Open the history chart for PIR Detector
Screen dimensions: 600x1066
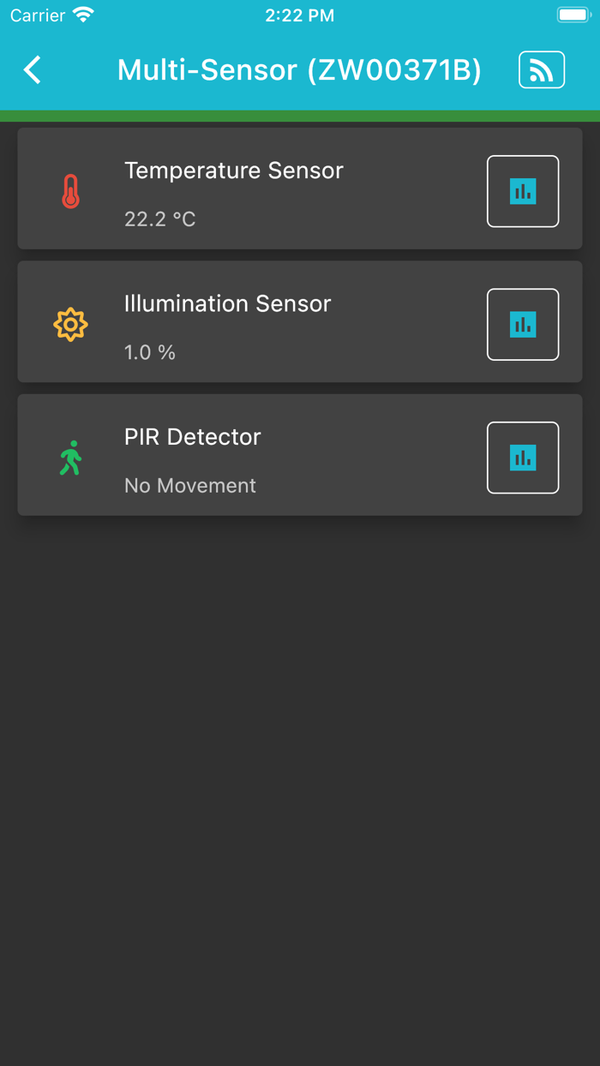coord(523,457)
